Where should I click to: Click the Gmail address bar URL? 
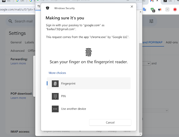17,10
